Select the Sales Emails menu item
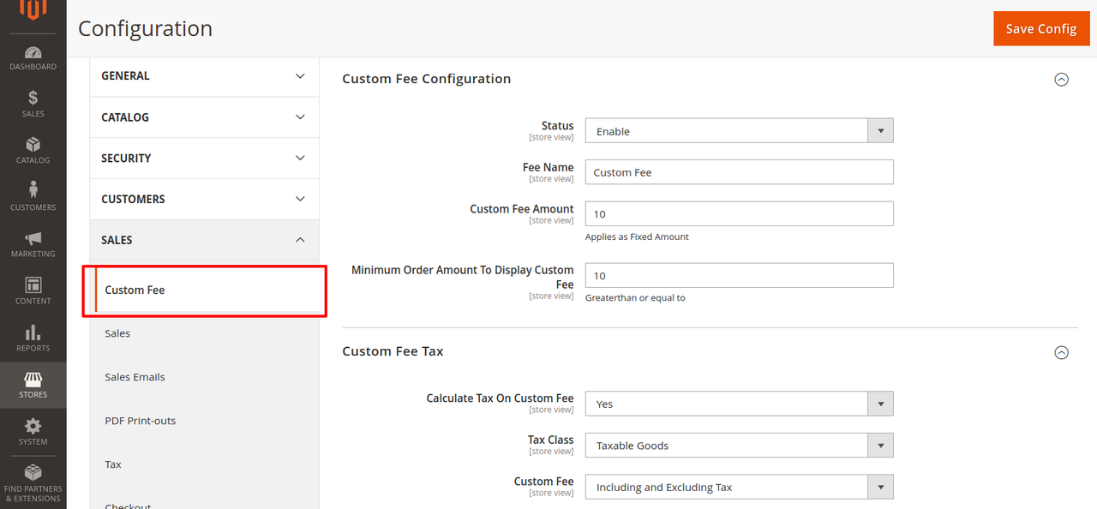This screenshot has height=509, width=1097. [x=135, y=377]
